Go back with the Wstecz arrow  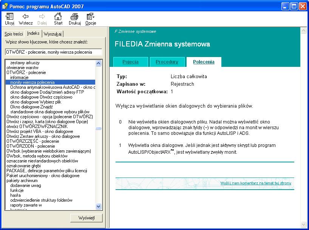point(26,19)
